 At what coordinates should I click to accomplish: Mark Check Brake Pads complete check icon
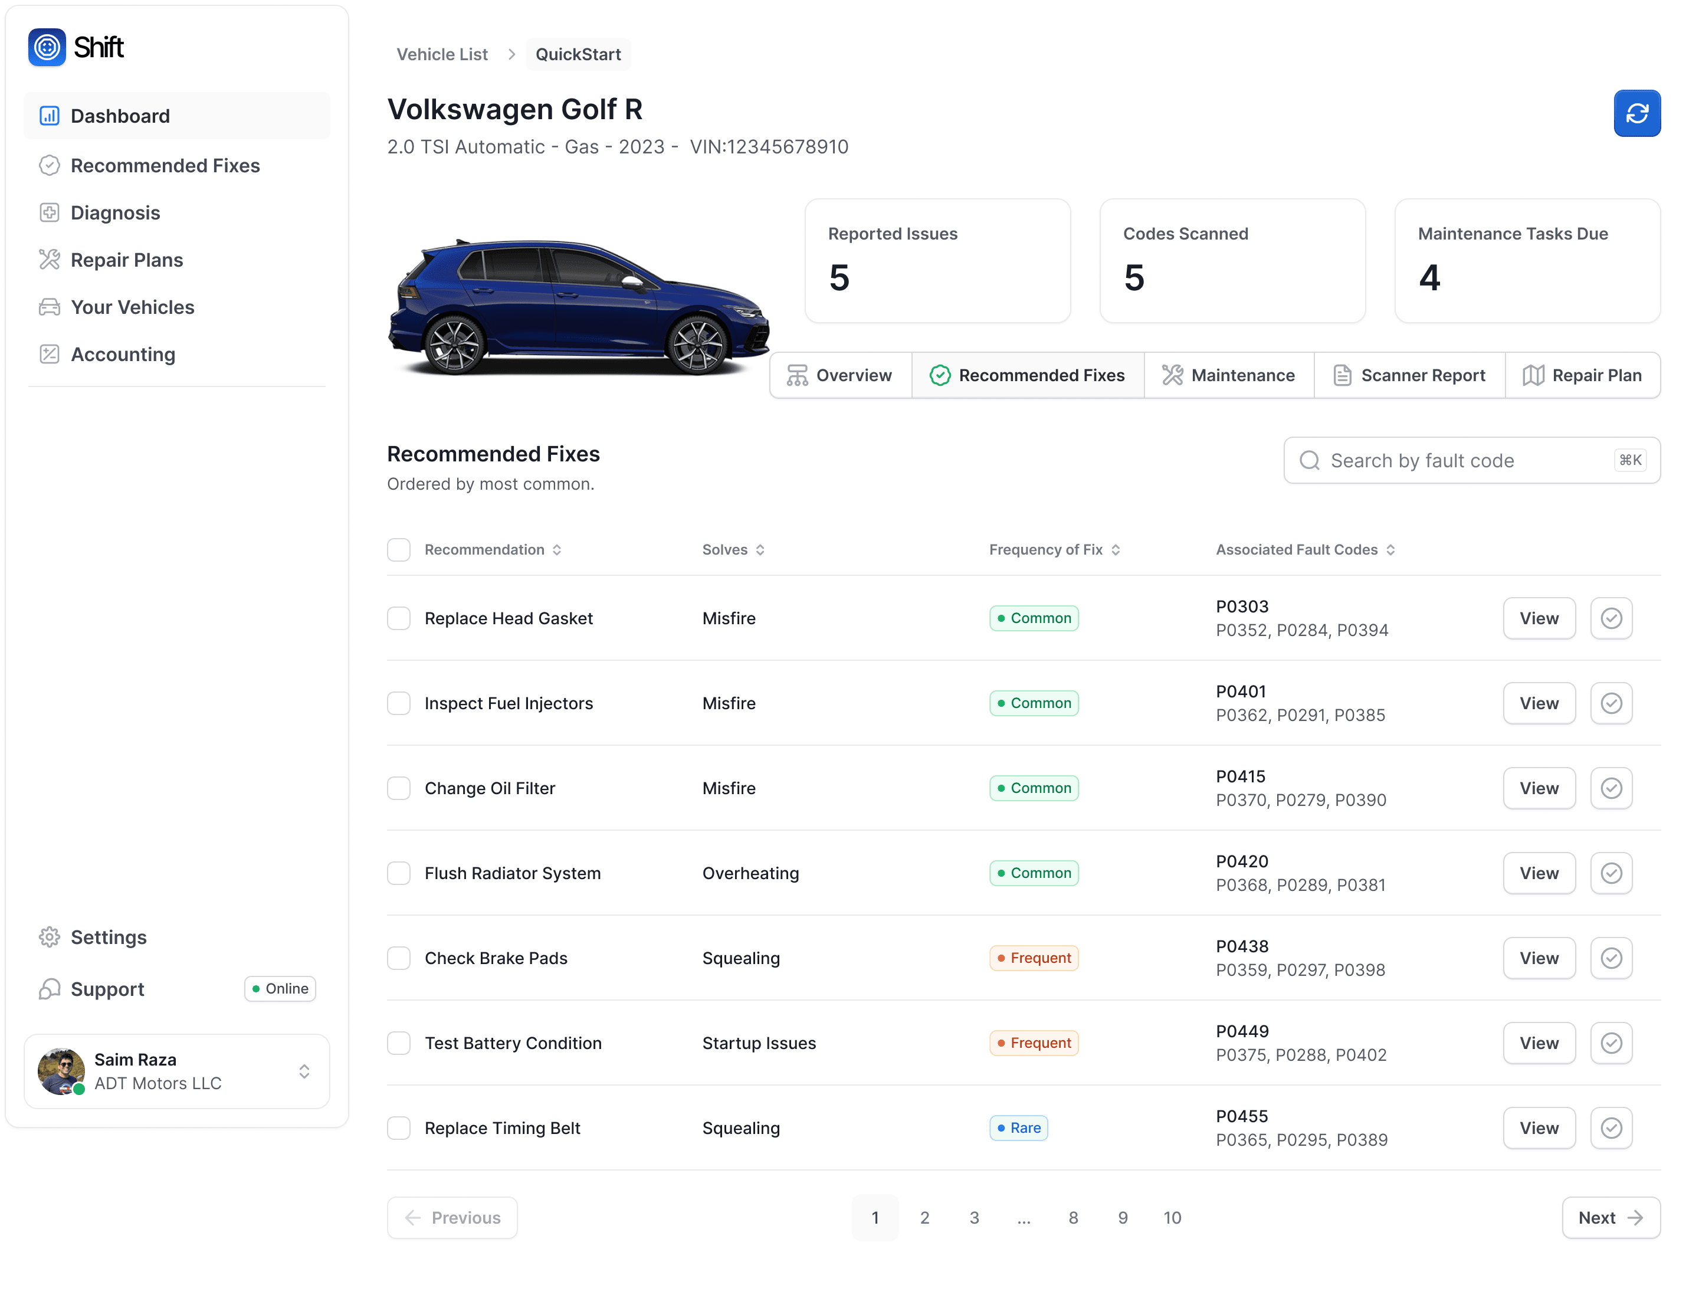1611,958
